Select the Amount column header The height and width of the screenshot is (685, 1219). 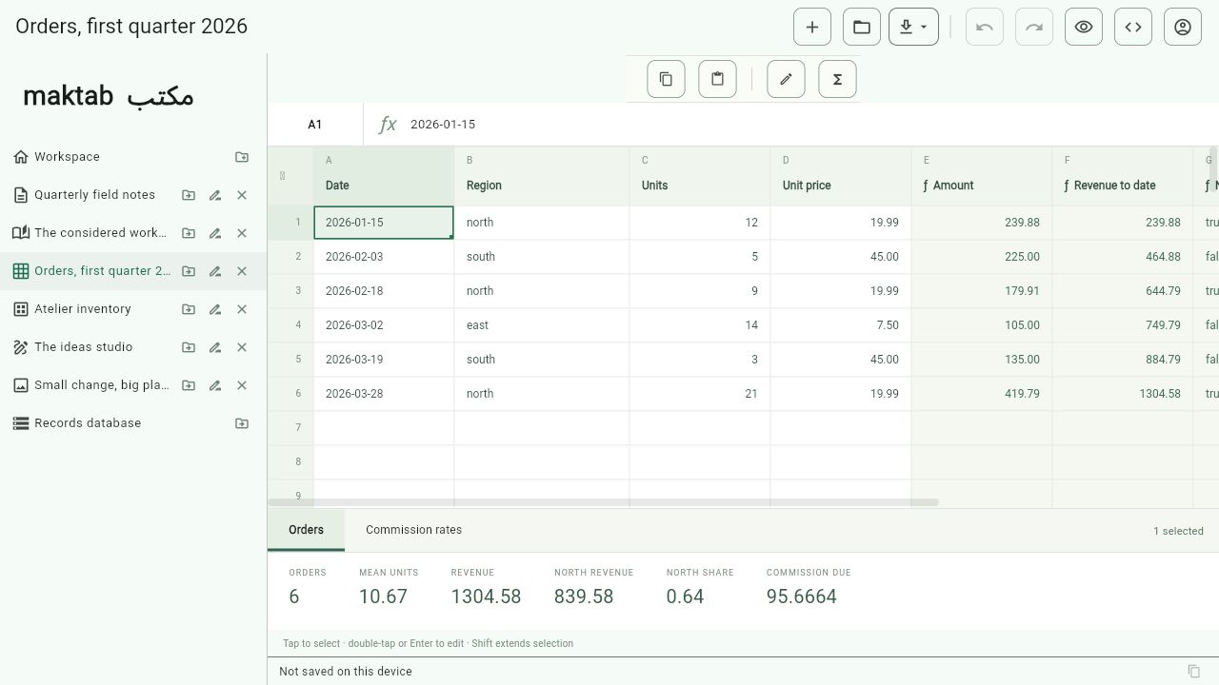point(982,176)
